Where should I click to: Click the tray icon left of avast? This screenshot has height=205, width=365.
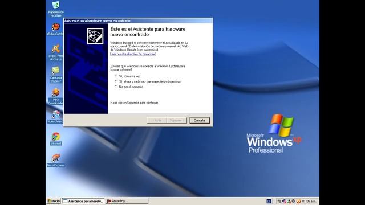pos(294,201)
